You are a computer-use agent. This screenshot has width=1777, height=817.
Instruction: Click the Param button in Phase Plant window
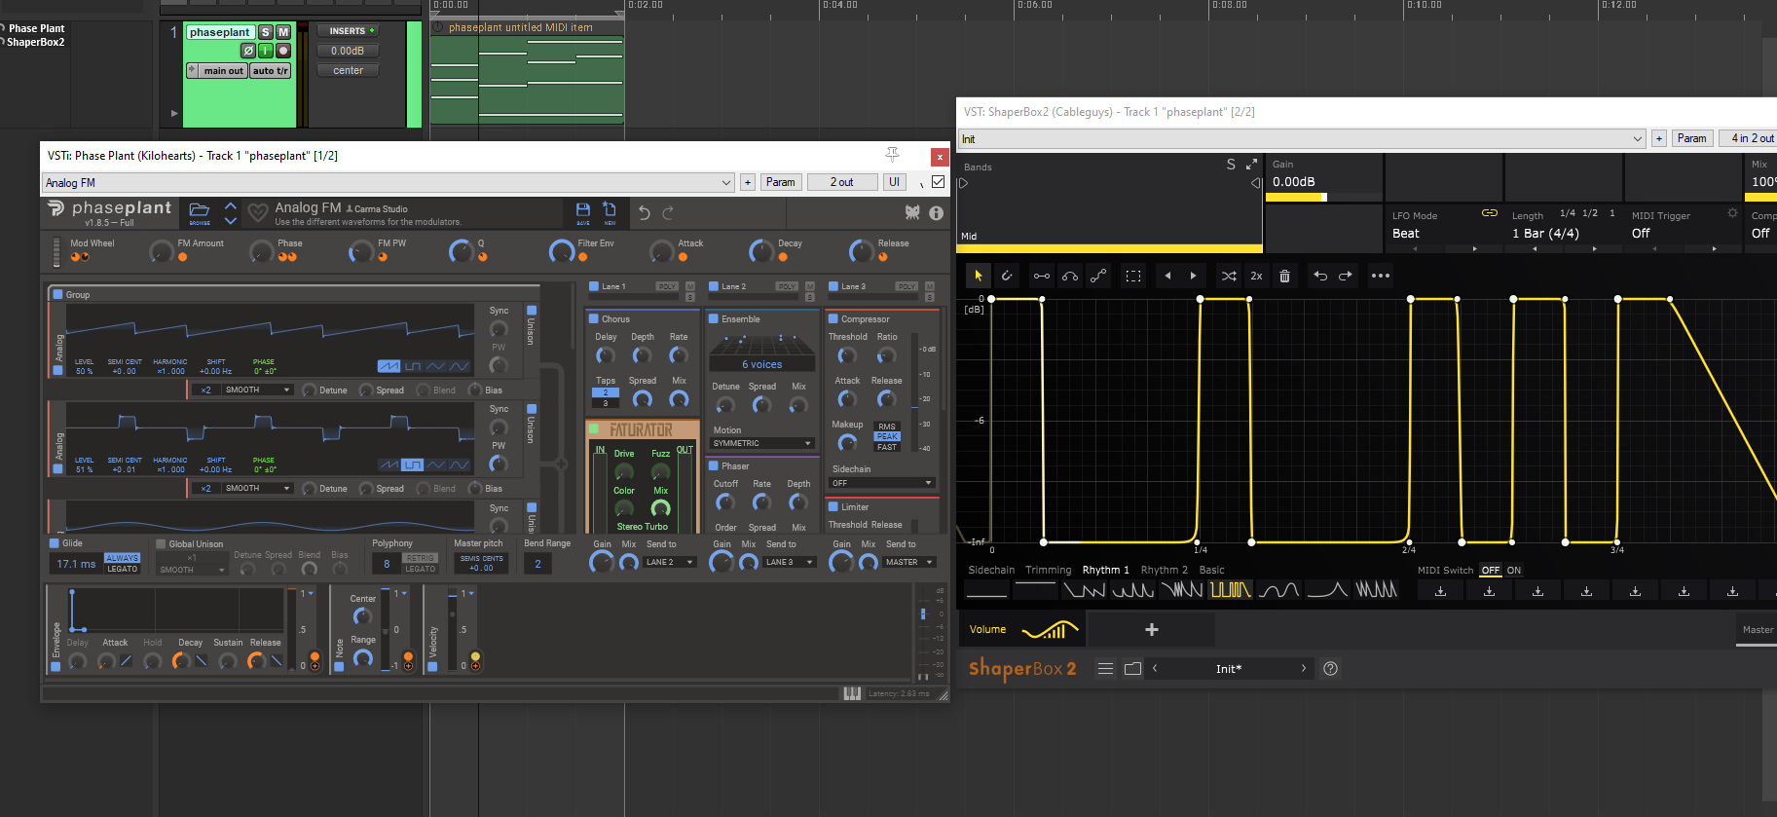(780, 182)
